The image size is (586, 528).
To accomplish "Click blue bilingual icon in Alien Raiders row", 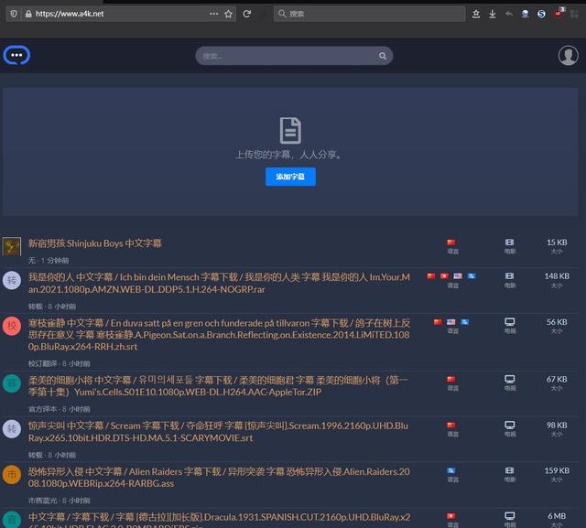I will coord(451,470).
